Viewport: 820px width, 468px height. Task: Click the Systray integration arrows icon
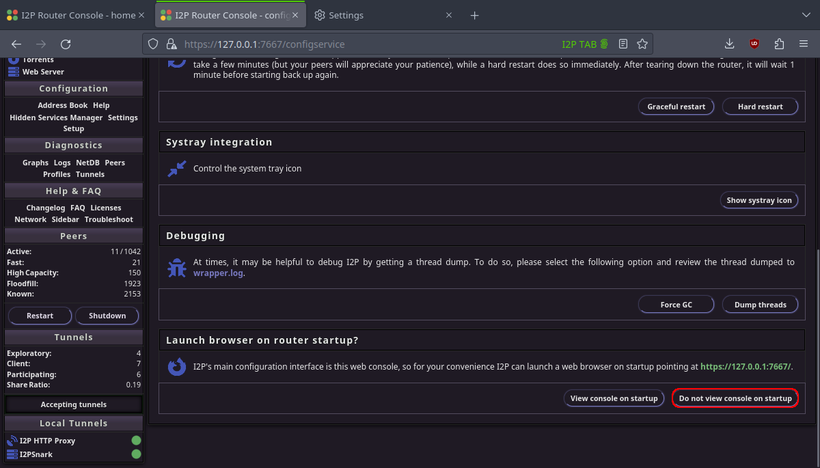click(x=177, y=168)
